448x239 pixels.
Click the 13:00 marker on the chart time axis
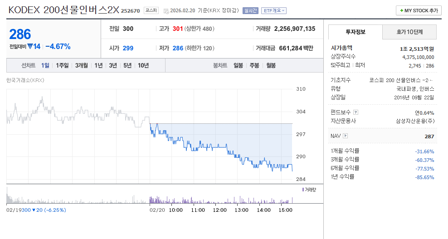coord(242,210)
